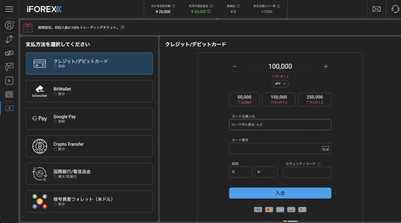Click the 100,000 deposit amount field
The height and width of the screenshot is (223, 401).
pos(280,67)
